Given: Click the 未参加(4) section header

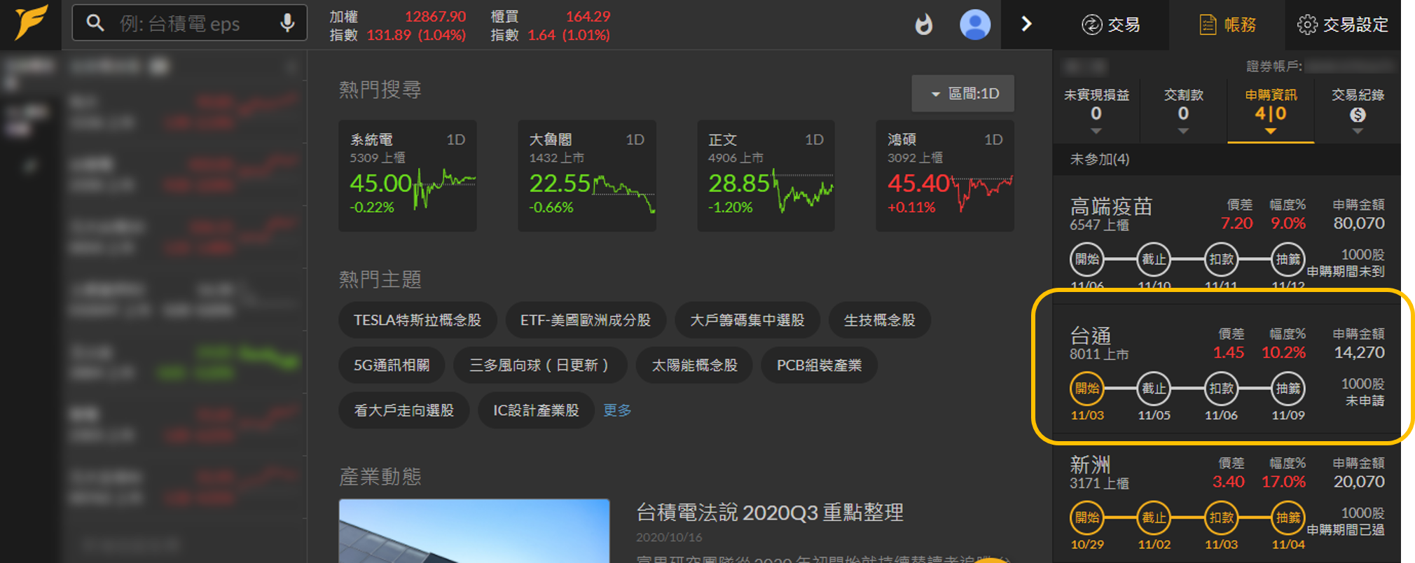Looking at the screenshot, I should 1227,160.
